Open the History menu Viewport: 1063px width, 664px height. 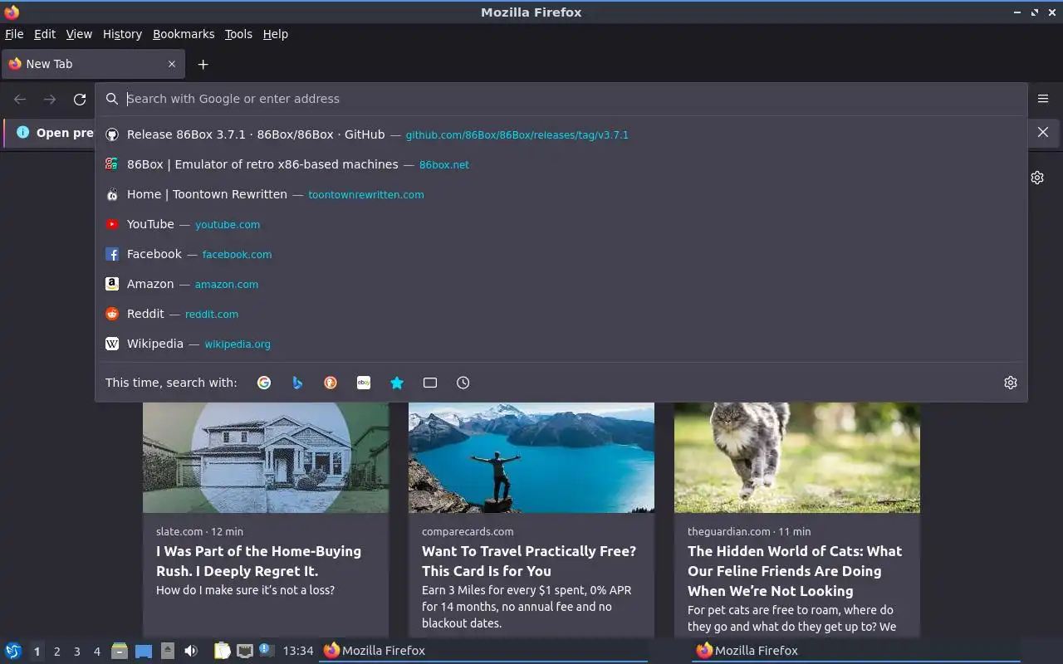click(x=122, y=34)
